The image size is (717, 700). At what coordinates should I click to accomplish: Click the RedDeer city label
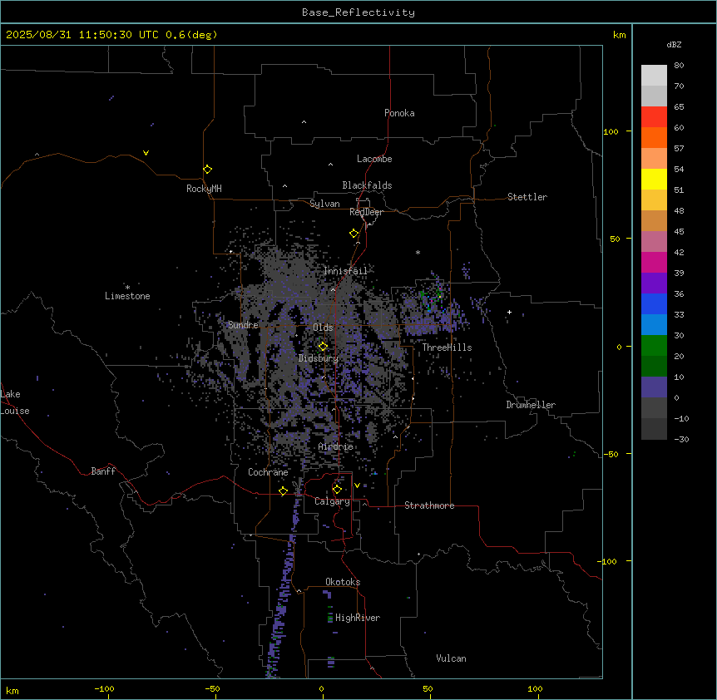pos(366,212)
